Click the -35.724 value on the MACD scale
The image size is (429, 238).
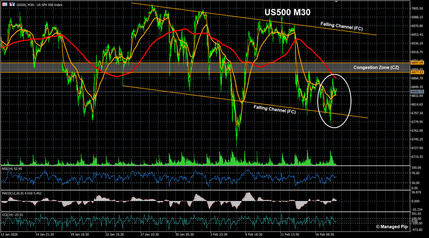tap(416, 209)
